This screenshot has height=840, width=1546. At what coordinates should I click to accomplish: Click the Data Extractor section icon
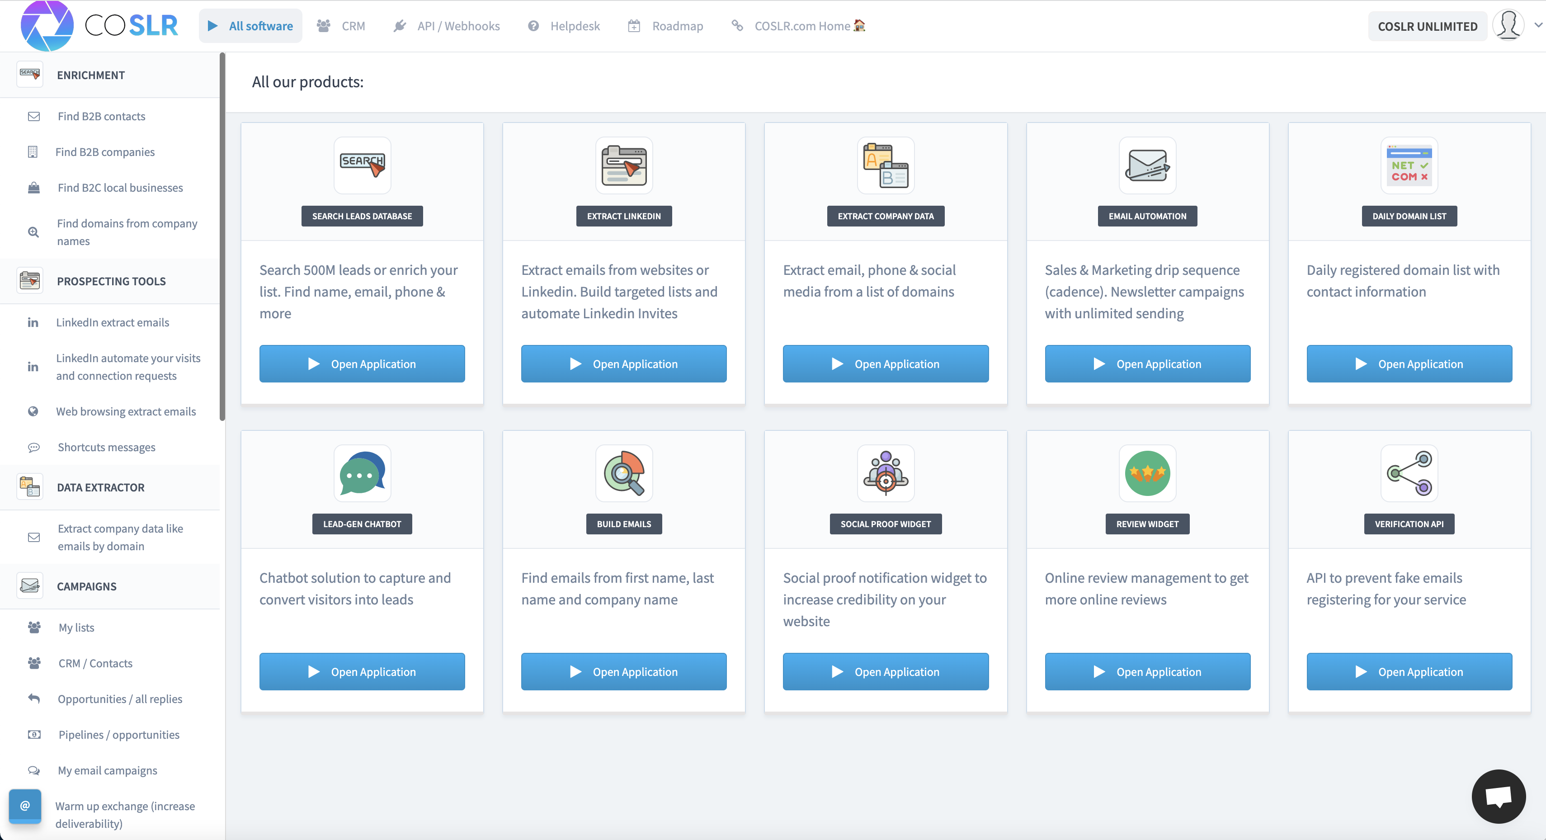(x=29, y=487)
